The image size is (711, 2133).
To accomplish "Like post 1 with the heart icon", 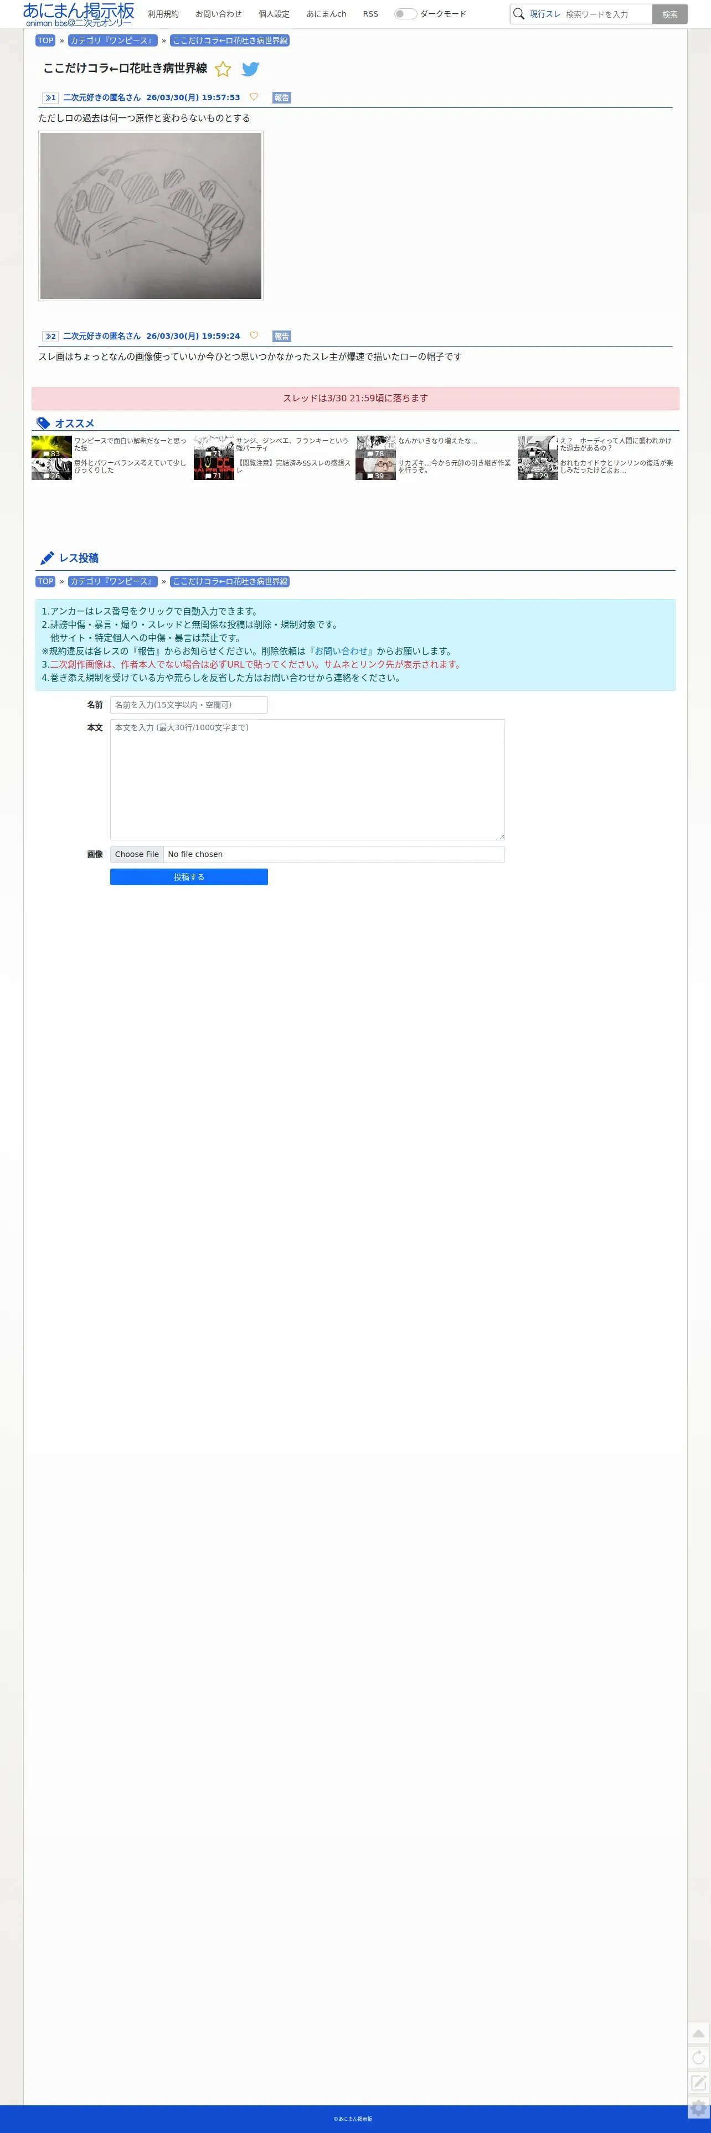I will click(254, 97).
